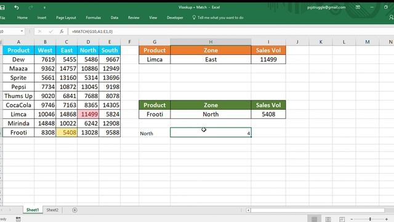
Task: Select the Thums Up cell
Action: (18, 96)
